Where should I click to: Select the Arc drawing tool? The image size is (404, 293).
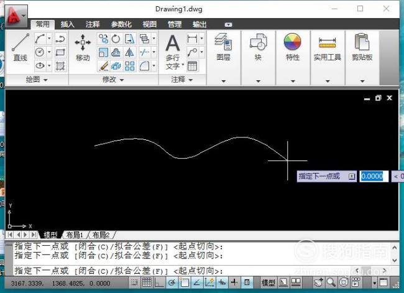click(x=40, y=39)
